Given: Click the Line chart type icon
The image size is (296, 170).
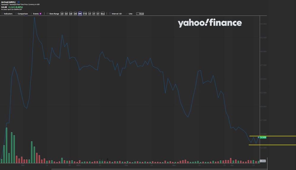Looking at the screenshot, I should click(127, 14).
